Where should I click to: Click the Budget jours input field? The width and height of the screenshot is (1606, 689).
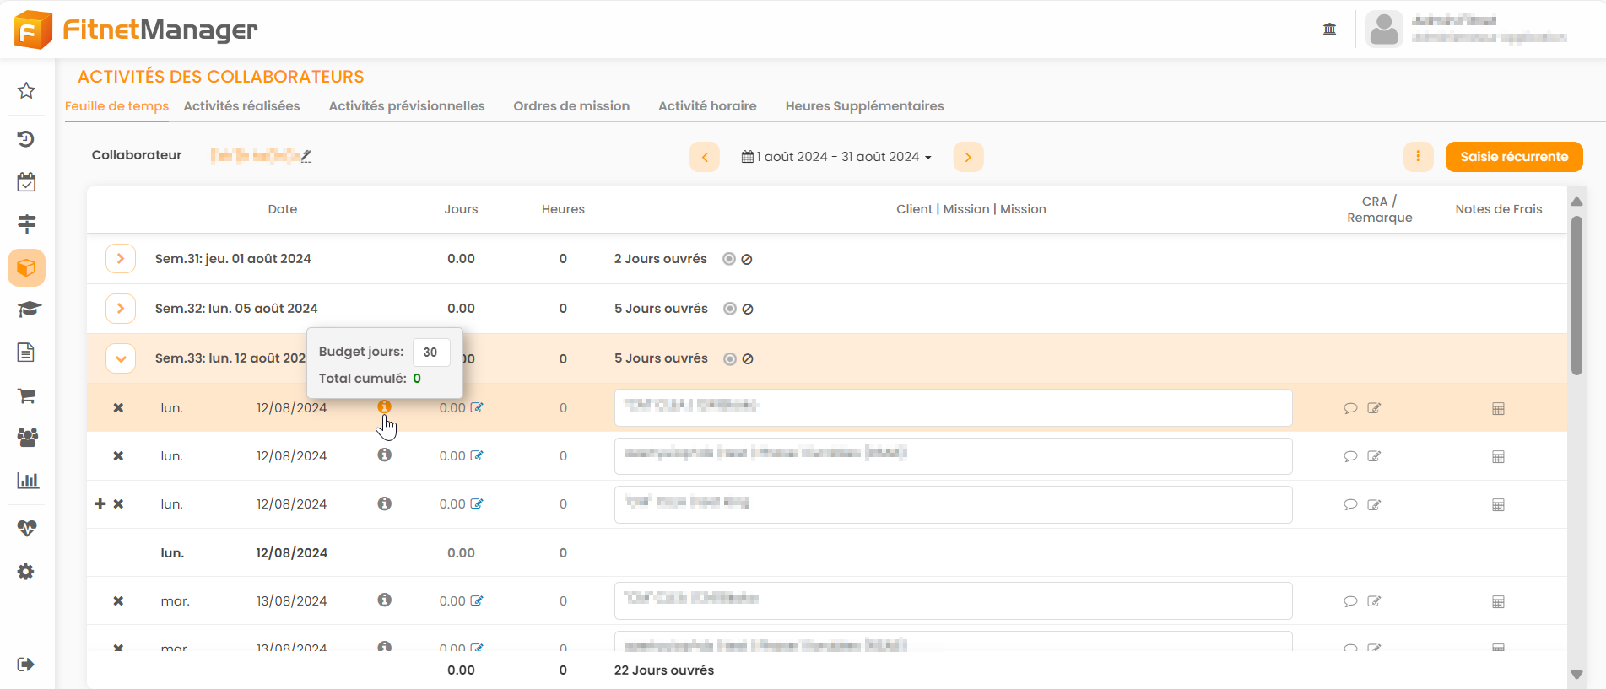431,353
